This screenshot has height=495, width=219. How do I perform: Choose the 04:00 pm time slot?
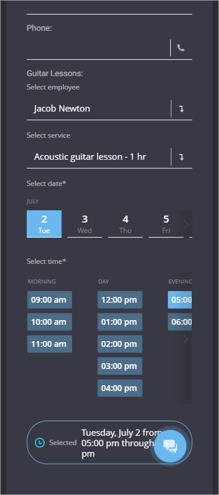tap(120, 388)
